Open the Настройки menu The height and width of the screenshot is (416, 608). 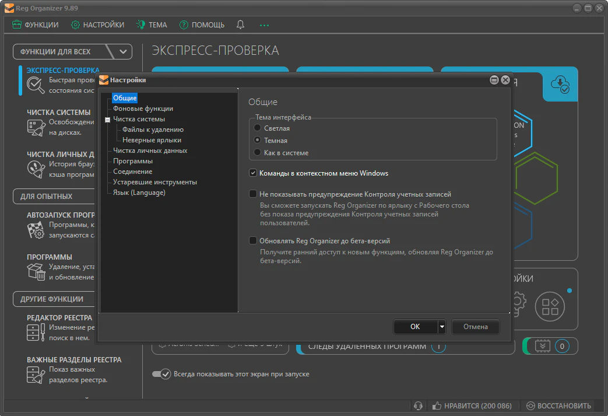click(x=97, y=25)
